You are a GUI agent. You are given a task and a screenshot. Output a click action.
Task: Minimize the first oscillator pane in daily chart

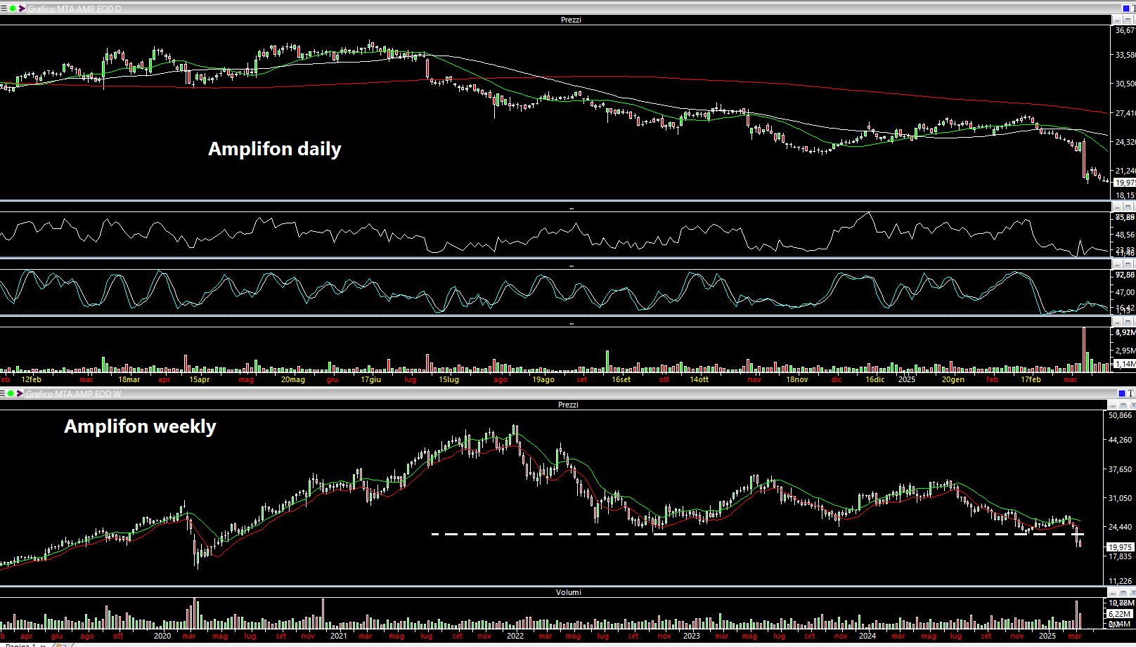1118,207
